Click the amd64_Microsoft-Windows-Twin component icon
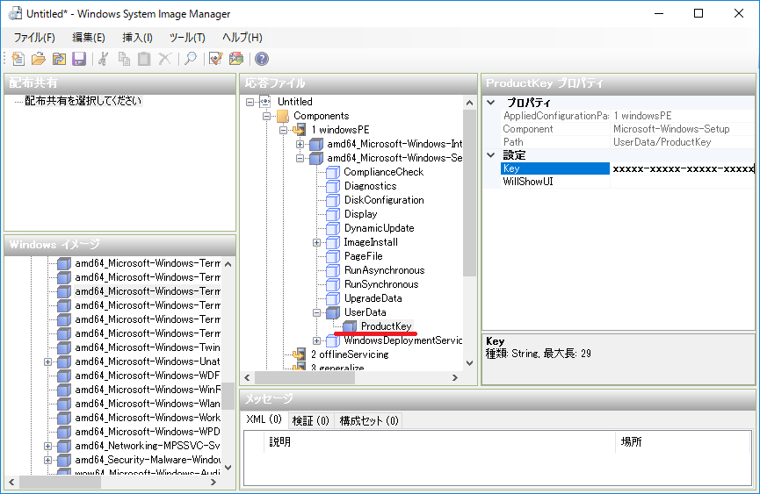This screenshot has width=760, height=494. coord(64,347)
